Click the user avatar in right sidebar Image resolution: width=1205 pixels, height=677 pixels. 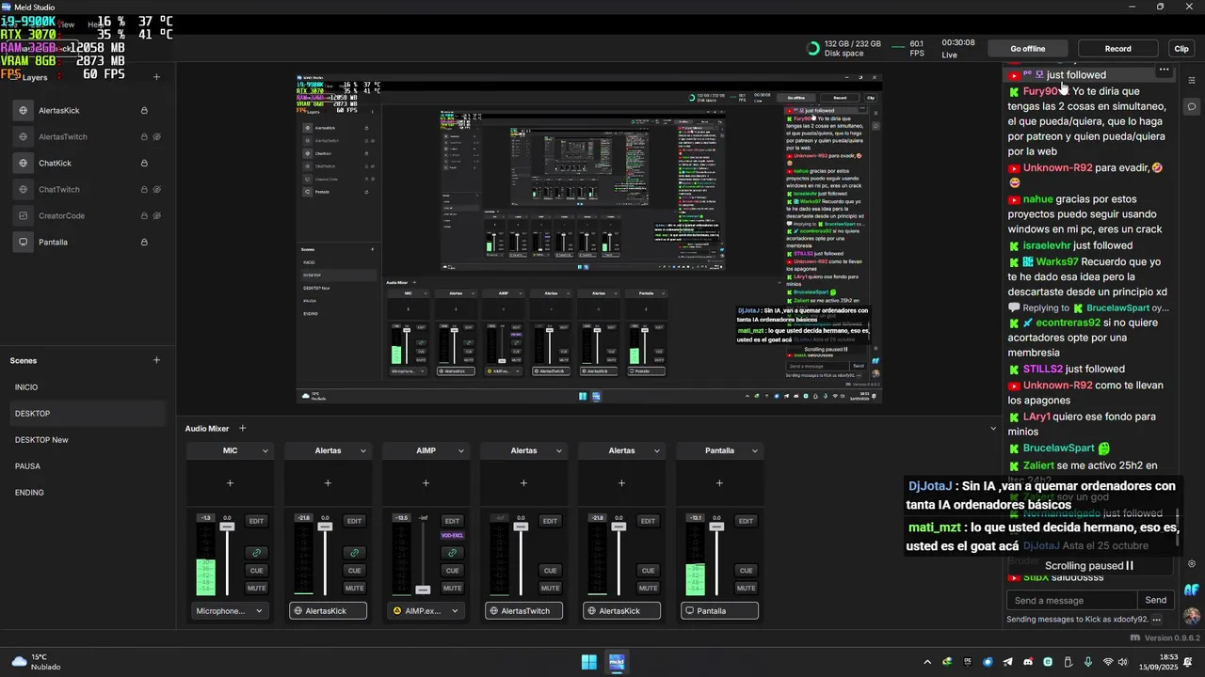(x=1192, y=616)
